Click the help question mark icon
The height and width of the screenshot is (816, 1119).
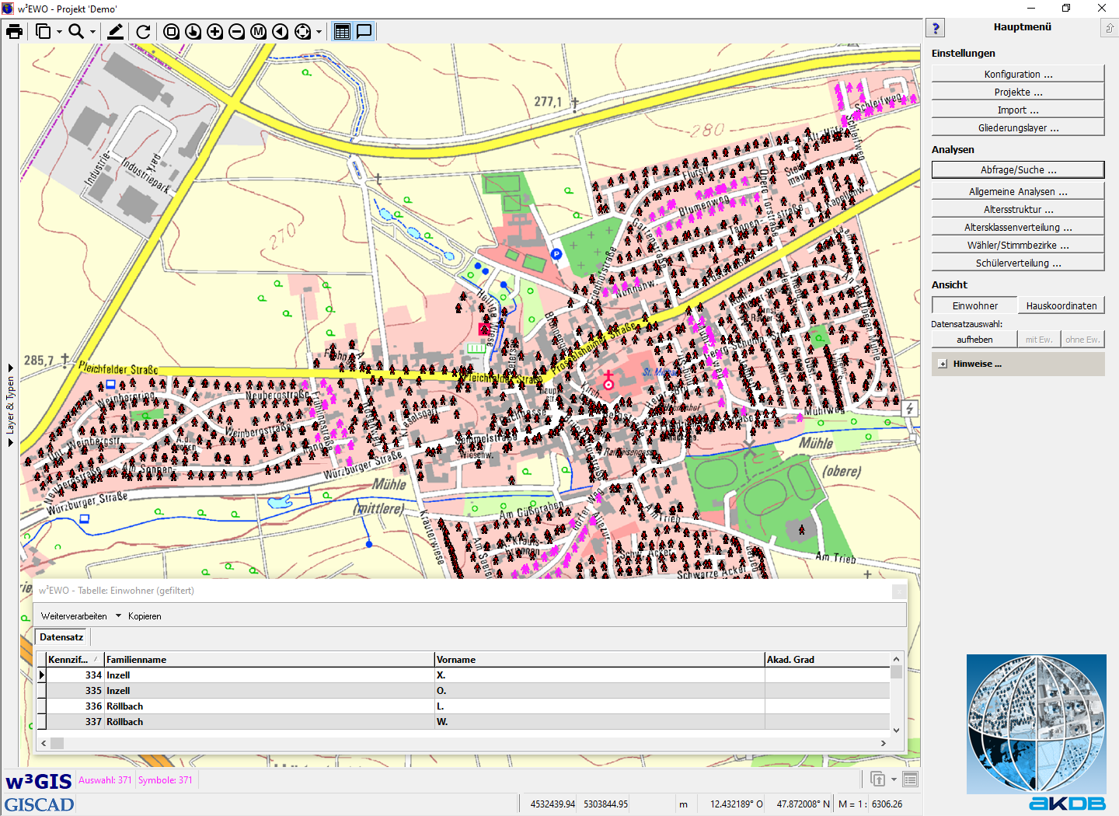(936, 28)
